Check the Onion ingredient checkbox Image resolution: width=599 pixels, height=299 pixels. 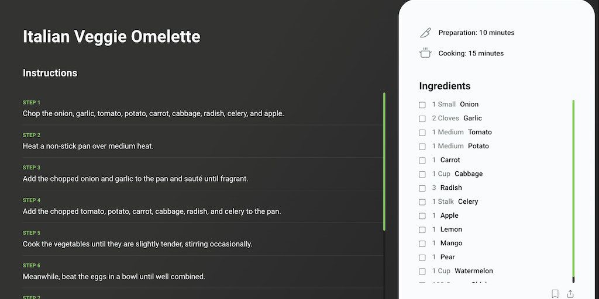click(x=422, y=105)
